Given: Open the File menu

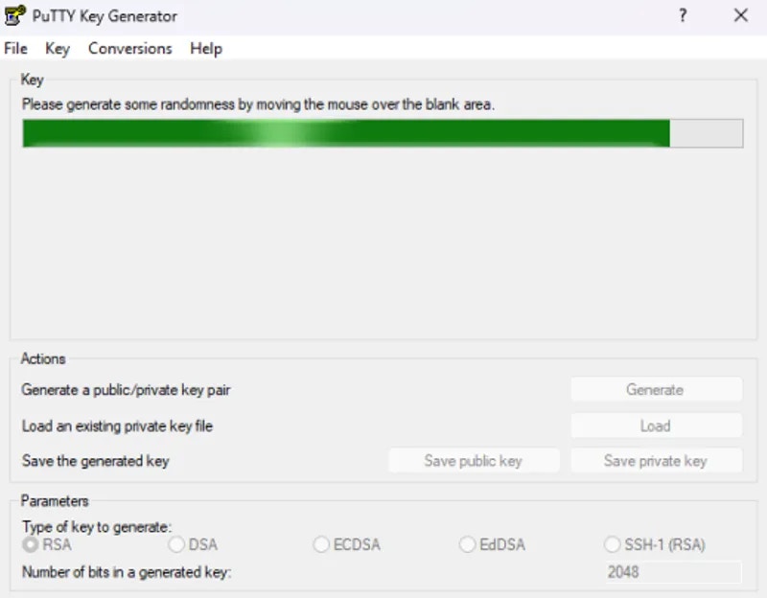Looking at the screenshot, I should [x=15, y=48].
